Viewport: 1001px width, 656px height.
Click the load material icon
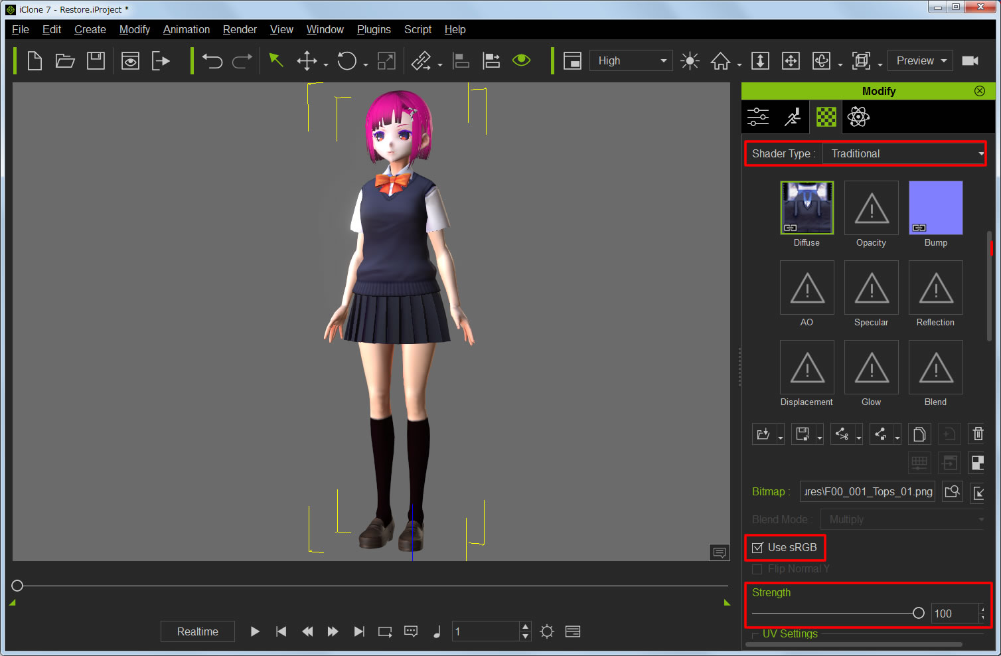[764, 434]
